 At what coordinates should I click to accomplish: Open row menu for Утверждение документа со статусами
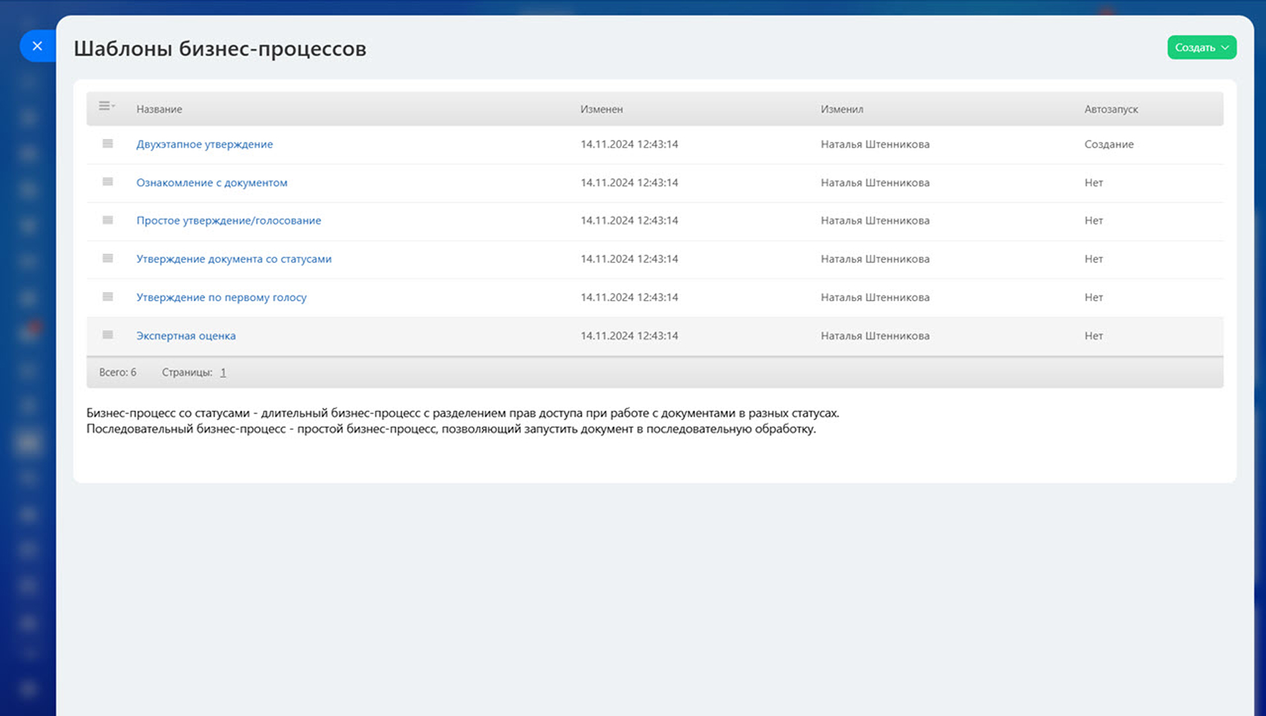pyautogui.click(x=107, y=258)
